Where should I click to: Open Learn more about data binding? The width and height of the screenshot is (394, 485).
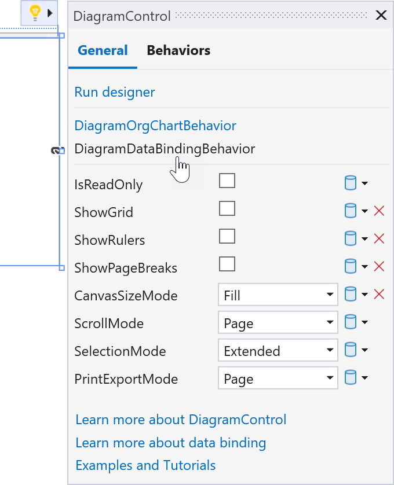[171, 443]
